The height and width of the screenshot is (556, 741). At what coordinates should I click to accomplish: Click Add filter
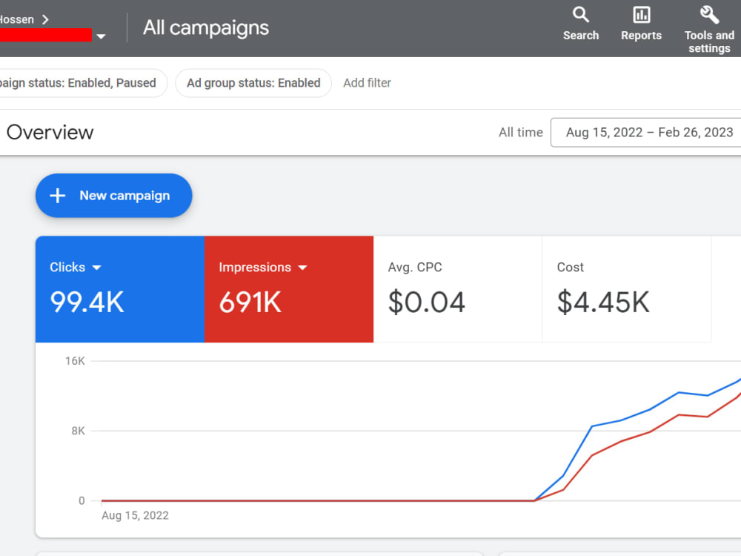pyautogui.click(x=368, y=83)
